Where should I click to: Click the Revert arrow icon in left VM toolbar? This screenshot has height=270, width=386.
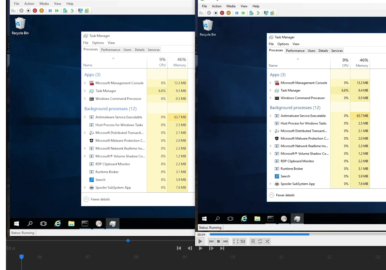click(72, 11)
